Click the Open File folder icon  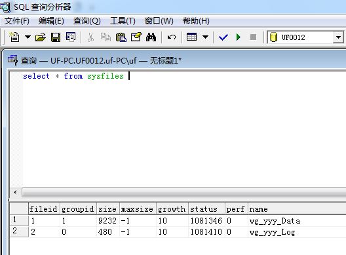41,37
